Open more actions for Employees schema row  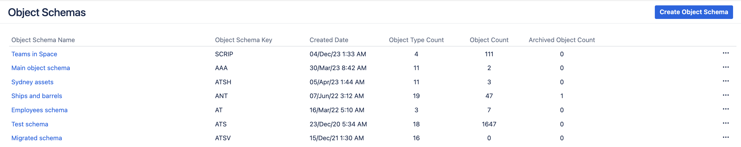tap(725, 109)
